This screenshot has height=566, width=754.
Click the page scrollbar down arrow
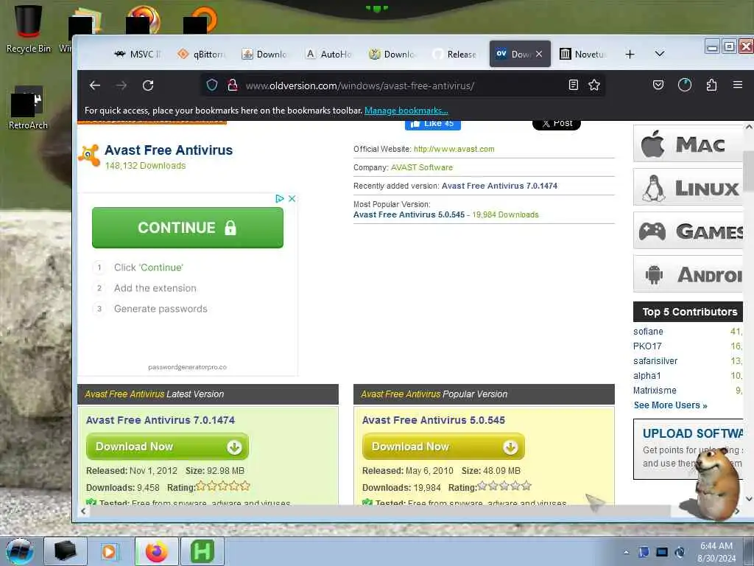749,499
